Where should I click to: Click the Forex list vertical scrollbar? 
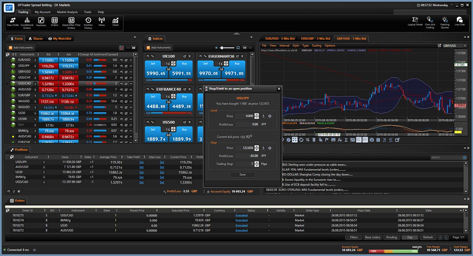pyautogui.click(x=137, y=98)
